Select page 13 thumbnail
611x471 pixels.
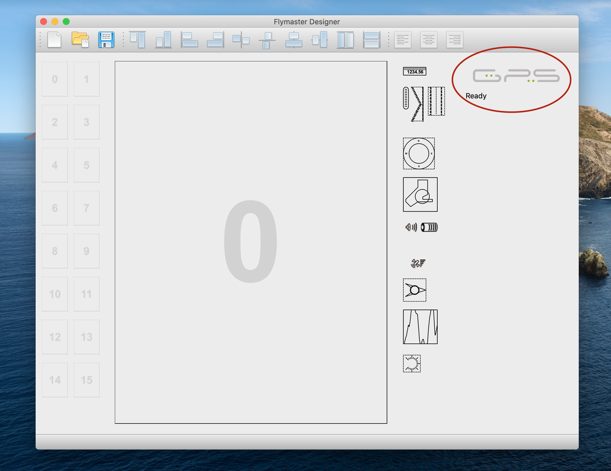click(x=86, y=337)
